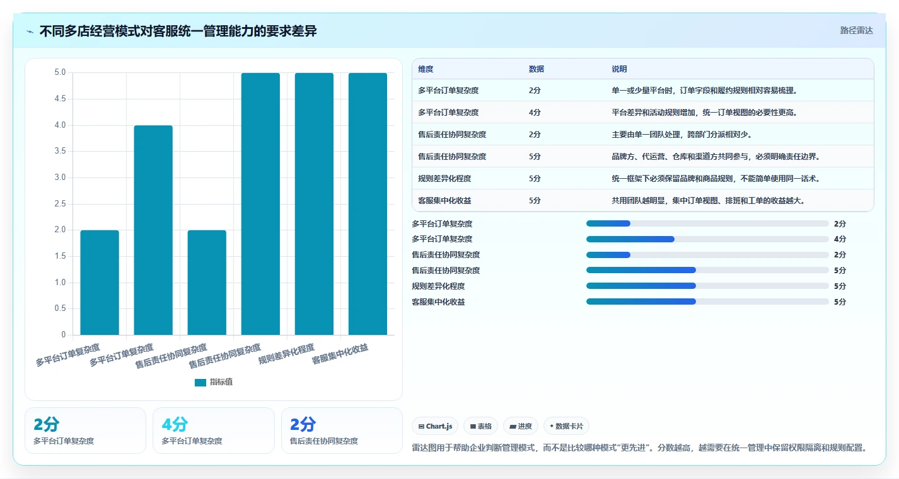Click the 客服集中化收益 cell in the table
The image size is (899, 479).
click(x=444, y=201)
